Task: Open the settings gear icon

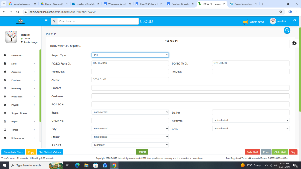Action: click(294, 43)
